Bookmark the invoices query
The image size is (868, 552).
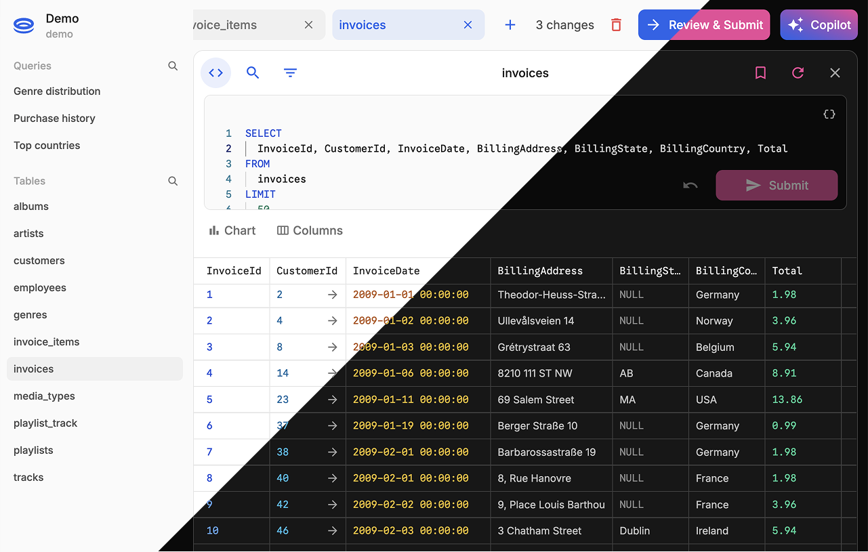pos(760,73)
